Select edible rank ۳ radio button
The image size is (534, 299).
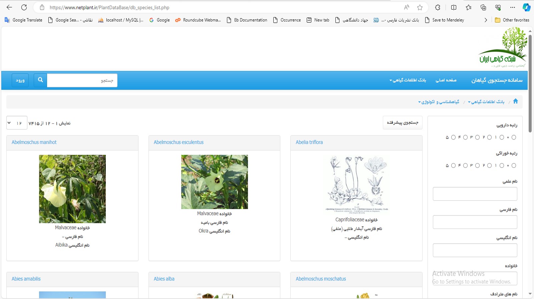(477, 166)
